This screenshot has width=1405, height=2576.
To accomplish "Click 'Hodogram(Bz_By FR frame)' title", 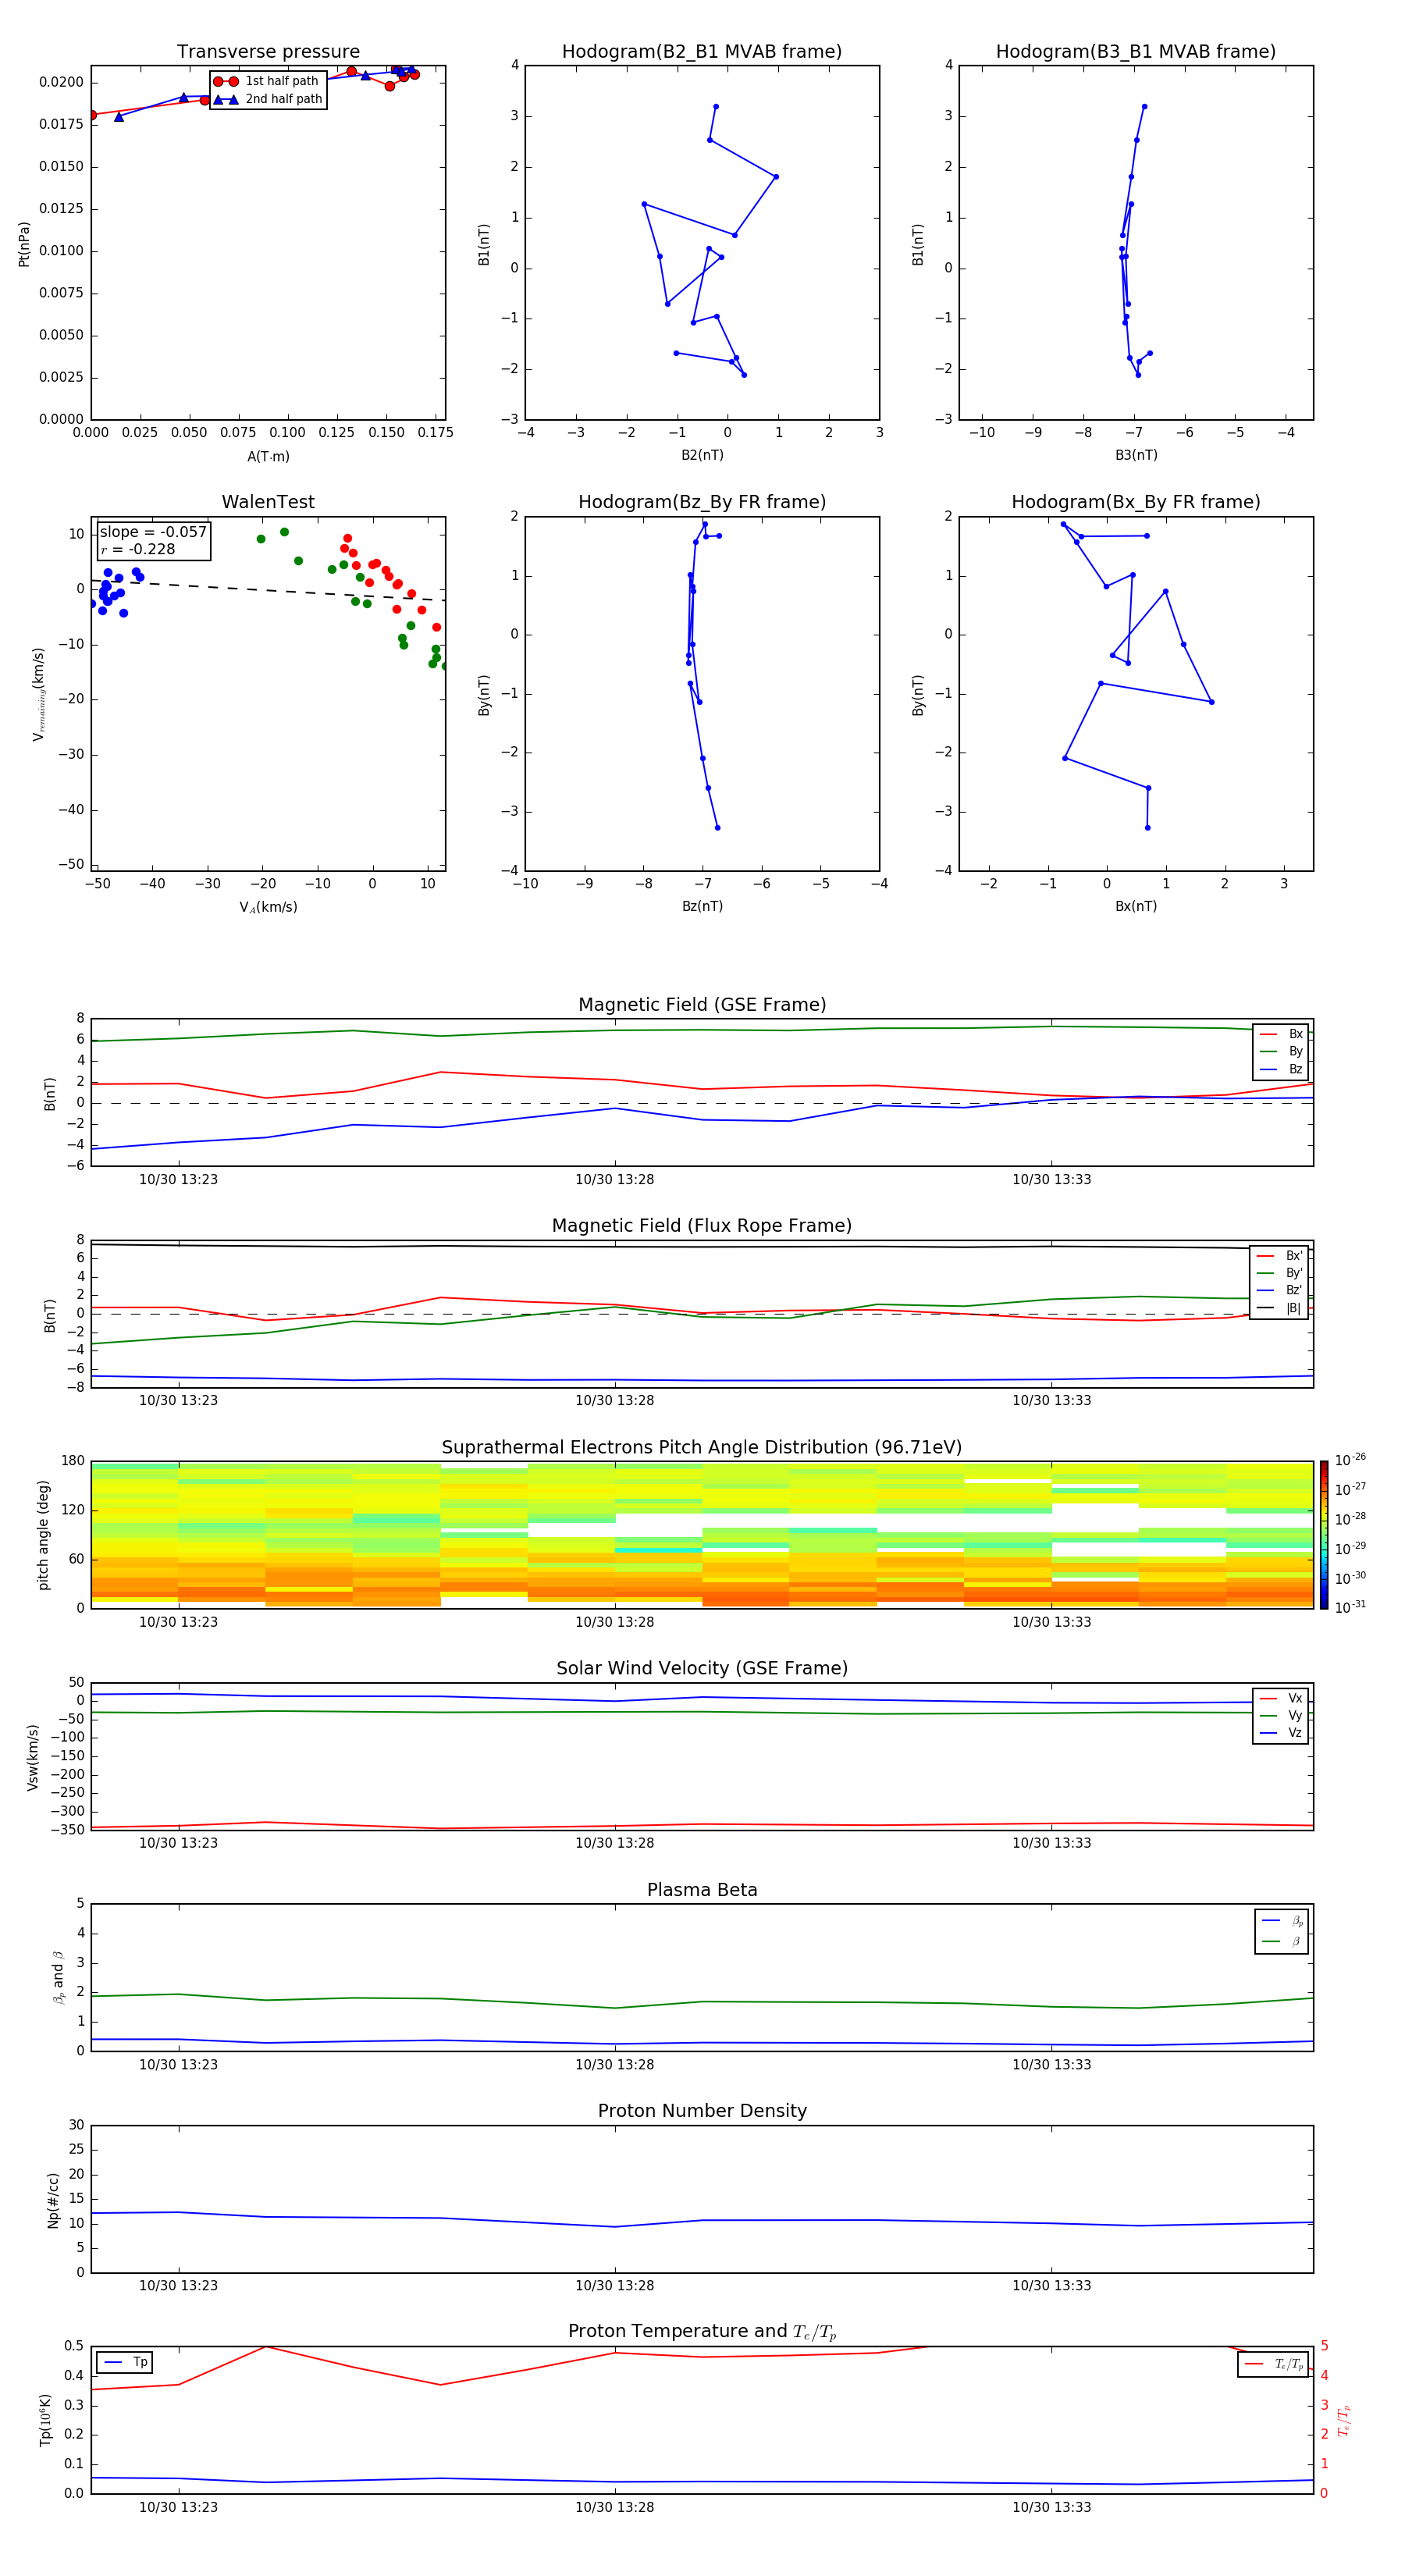I will click(702, 502).
